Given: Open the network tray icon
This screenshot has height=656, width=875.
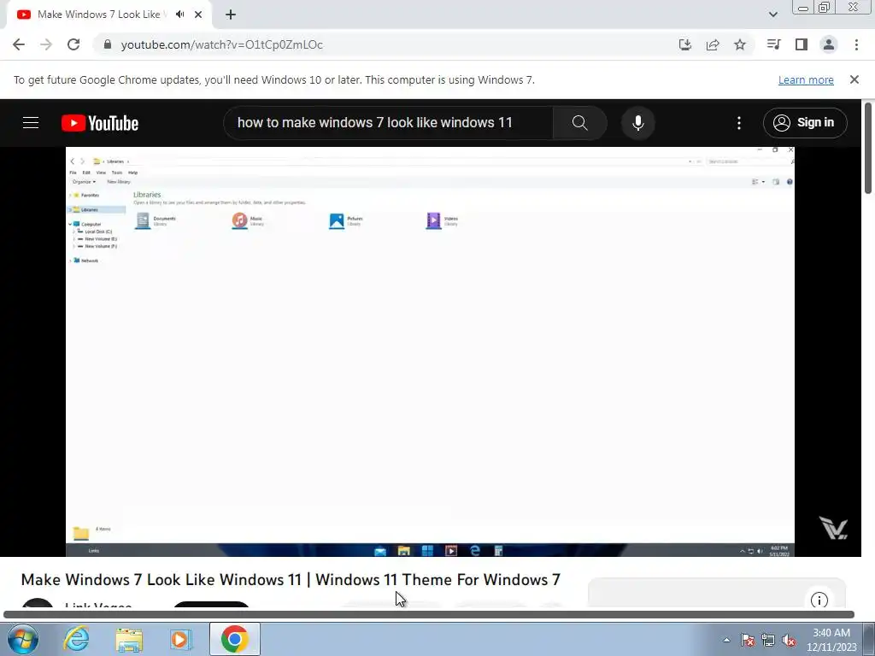Looking at the screenshot, I should [x=768, y=640].
